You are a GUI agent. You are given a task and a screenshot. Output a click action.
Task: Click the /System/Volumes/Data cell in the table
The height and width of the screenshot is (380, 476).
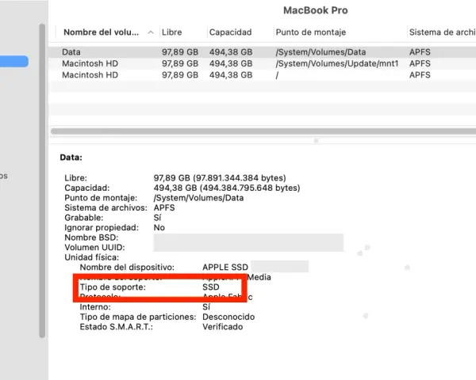321,52
